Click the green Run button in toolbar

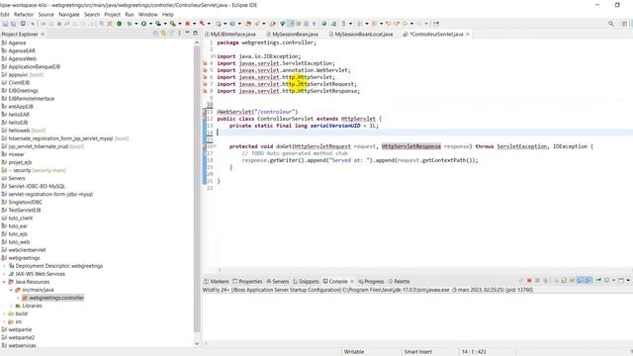[143, 24]
